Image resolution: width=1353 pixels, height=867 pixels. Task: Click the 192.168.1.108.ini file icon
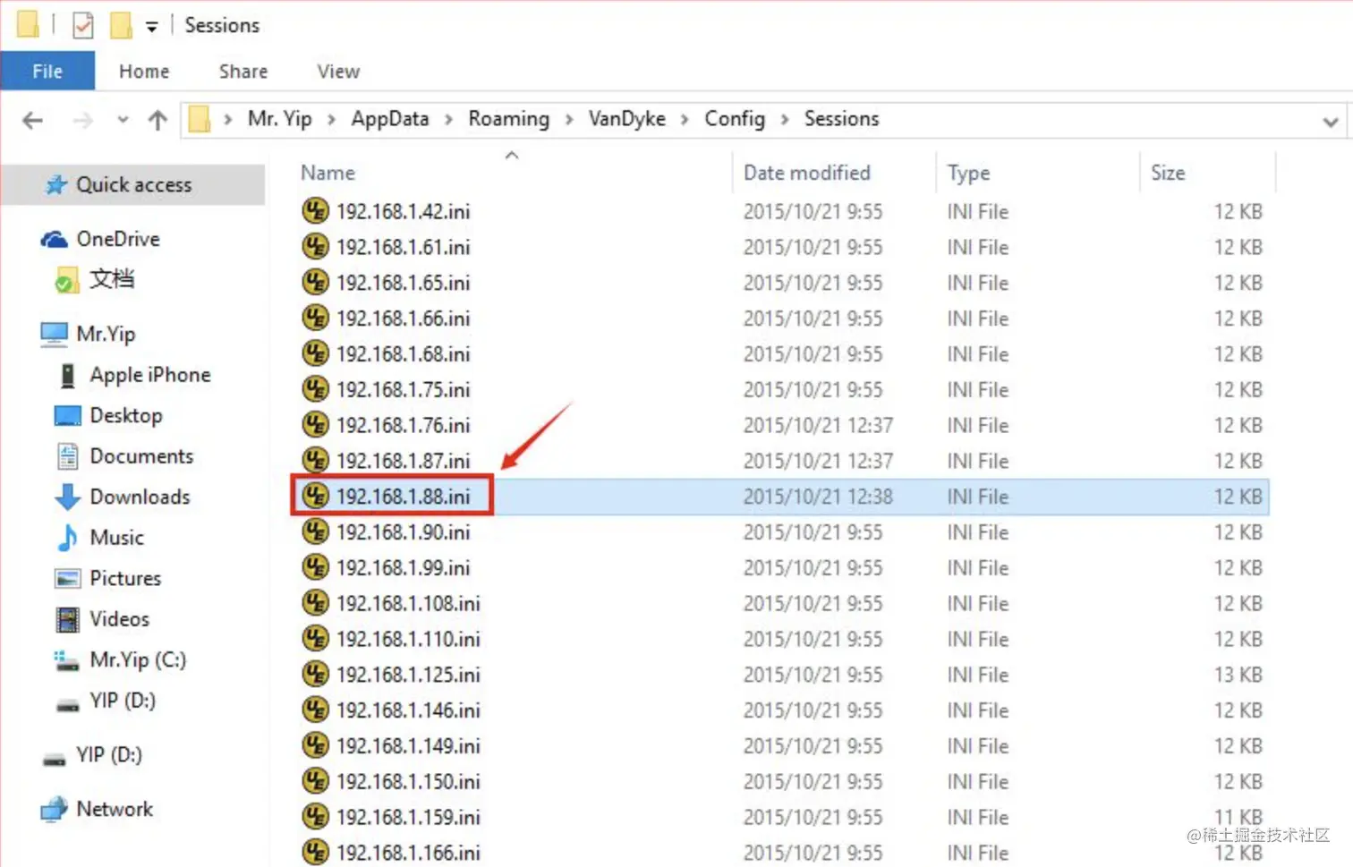(315, 603)
